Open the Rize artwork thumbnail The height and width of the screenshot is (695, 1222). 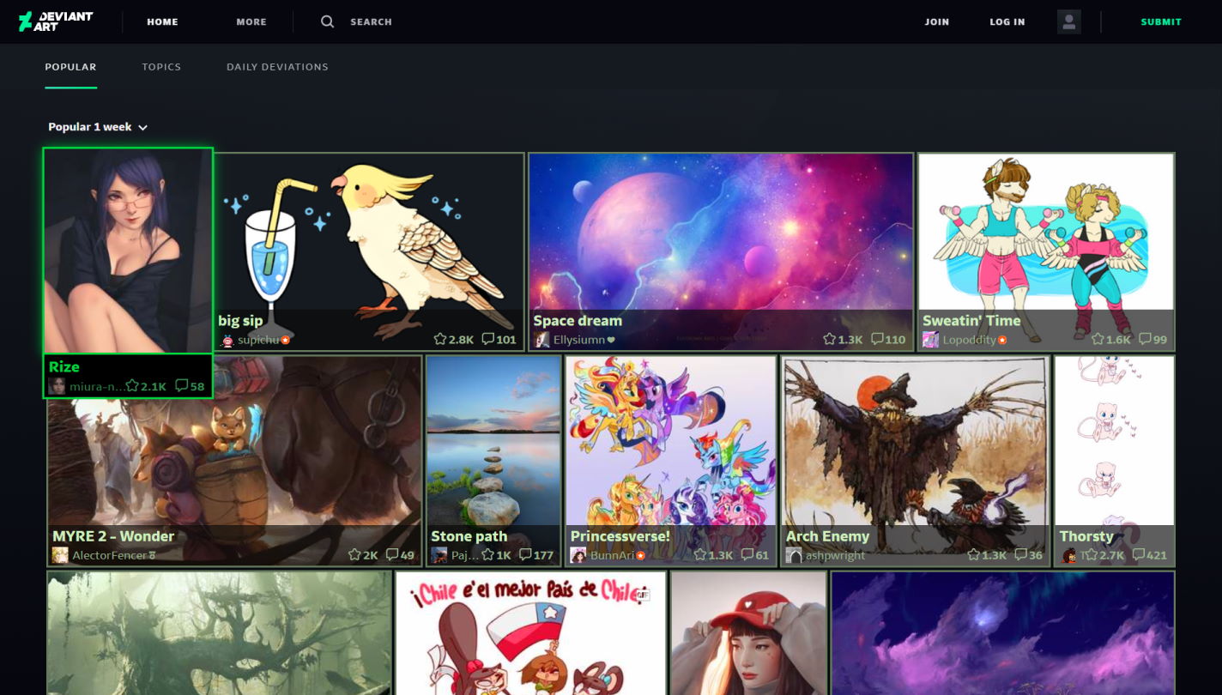[128, 250]
